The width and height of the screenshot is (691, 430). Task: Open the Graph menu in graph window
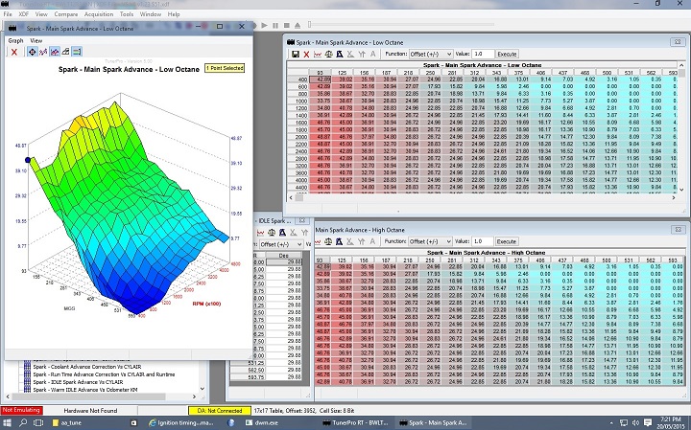click(15, 40)
